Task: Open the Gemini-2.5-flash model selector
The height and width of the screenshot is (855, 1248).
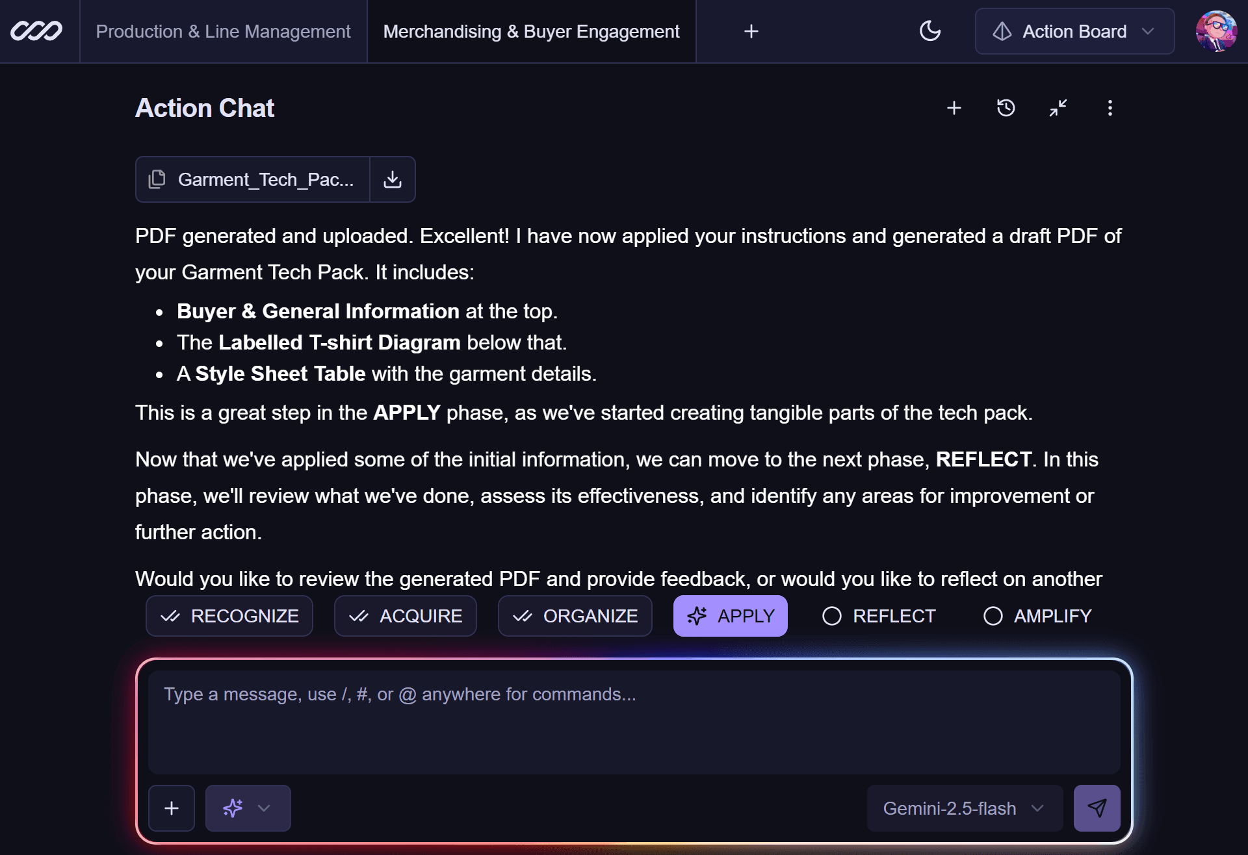Action: click(964, 808)
